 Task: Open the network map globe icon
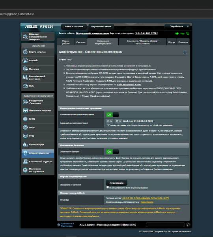tap(25, 52)
